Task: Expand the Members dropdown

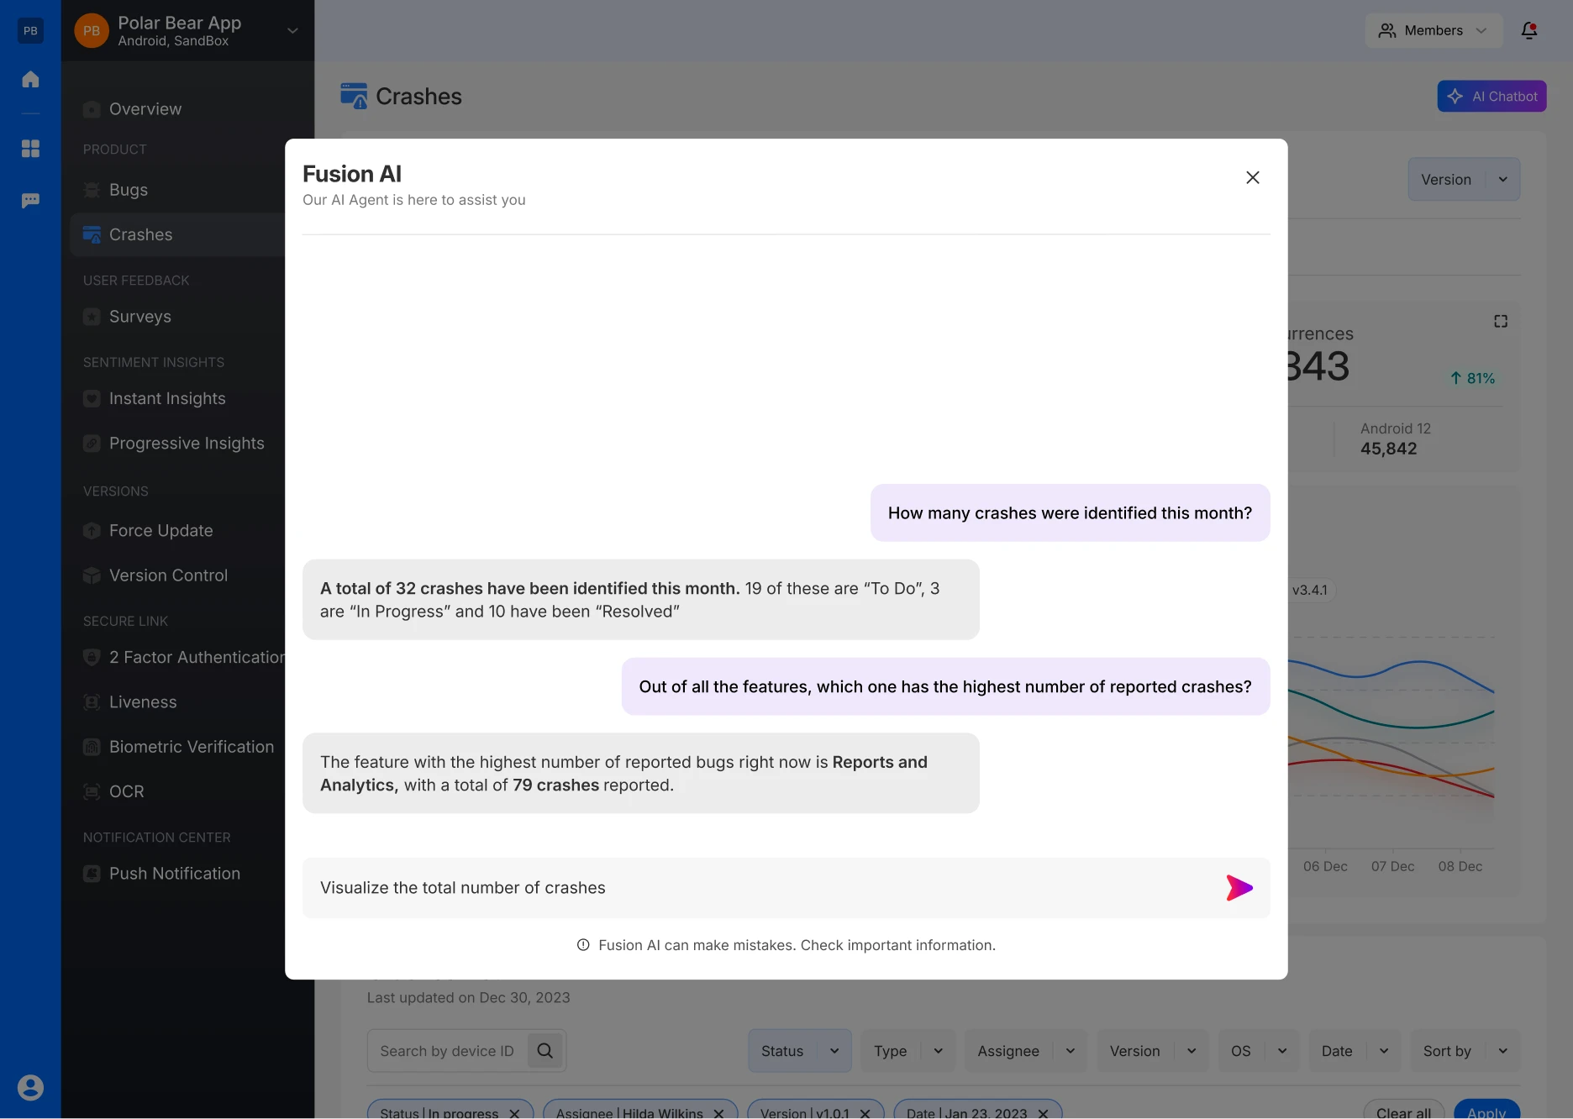Action: [x=1433, y=30]
